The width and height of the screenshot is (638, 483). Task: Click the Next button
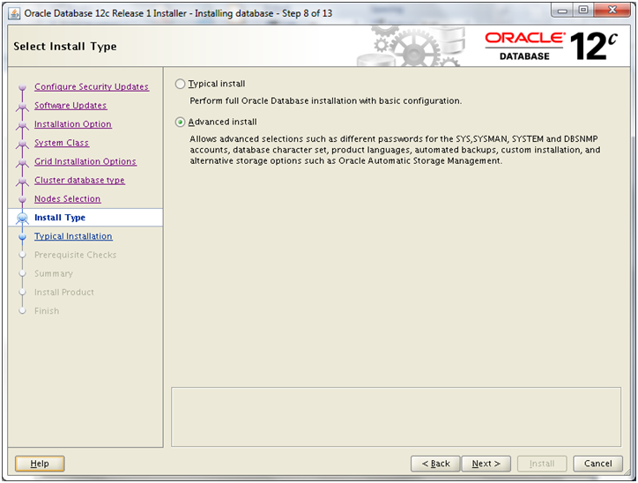[x=486, y=464]
